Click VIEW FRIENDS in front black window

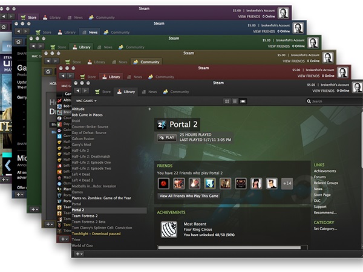[x=323, y=91]
